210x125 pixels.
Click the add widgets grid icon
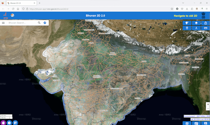click(15, 123)
